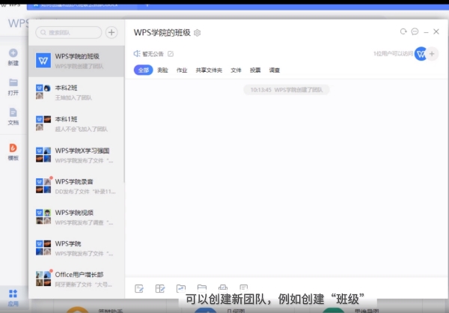449x313 pixels.
Task: Click the plus button to create new team
Action: coord(112,32)
